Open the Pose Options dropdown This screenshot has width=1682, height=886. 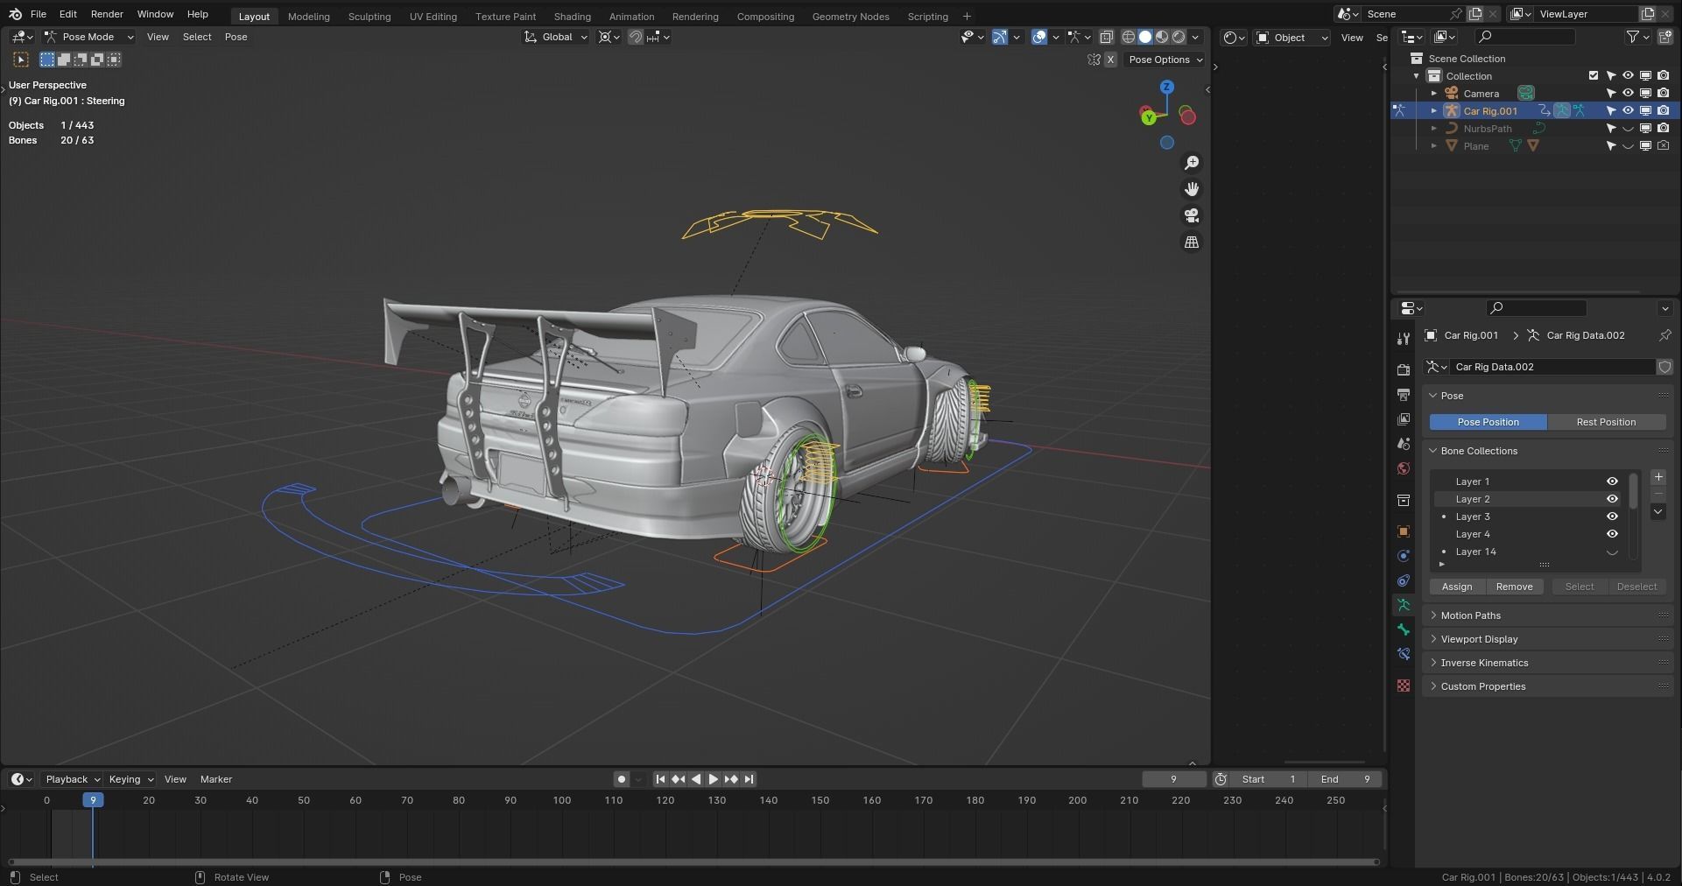[1165, 60]
